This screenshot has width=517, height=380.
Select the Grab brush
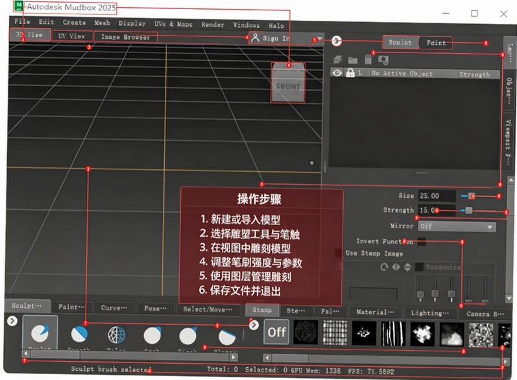coord(152,335)
